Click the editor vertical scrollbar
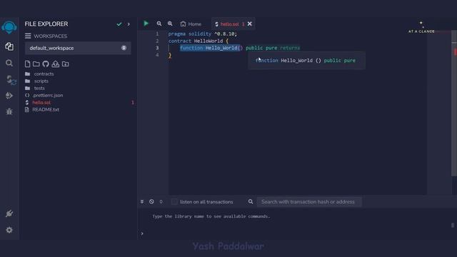This screenshot has width=457, height=257. (454, 104)
